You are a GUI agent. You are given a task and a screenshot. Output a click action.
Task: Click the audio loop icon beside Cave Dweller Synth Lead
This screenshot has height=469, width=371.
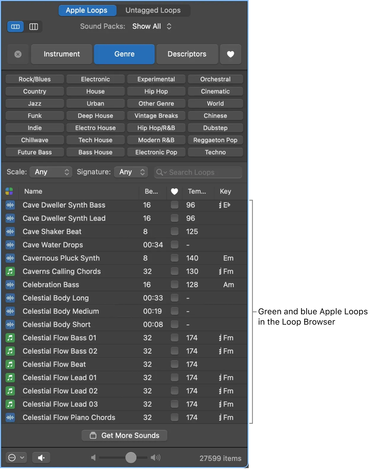click(x=10, y=218)
